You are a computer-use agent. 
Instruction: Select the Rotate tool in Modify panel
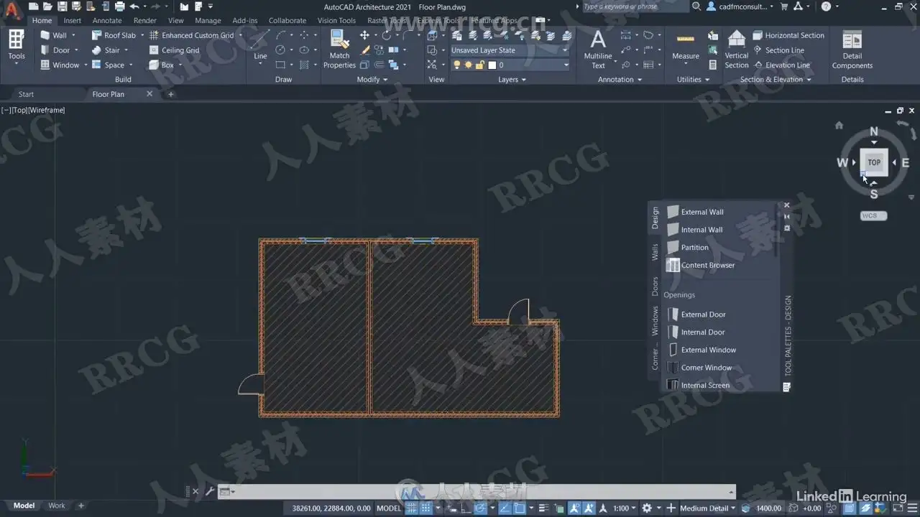tap(387, 35)
